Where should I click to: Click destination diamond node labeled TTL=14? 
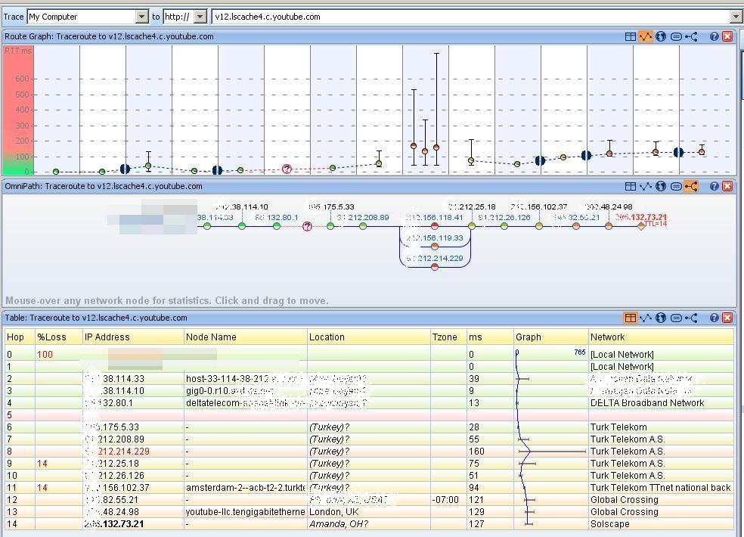coord(641,226)
